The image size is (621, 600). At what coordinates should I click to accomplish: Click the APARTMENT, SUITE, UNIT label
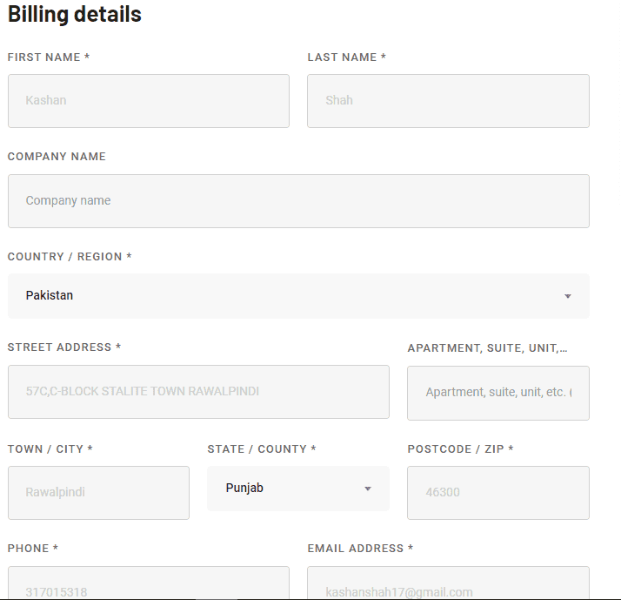(488, 347)
